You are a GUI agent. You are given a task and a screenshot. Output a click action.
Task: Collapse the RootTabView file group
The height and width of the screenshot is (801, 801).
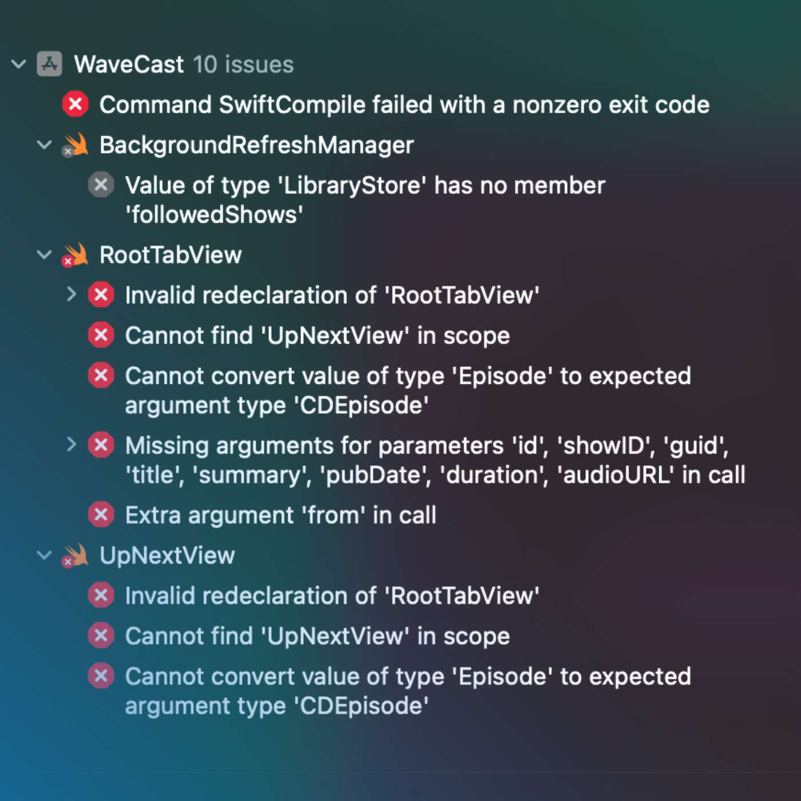click(x=45, y=255)
